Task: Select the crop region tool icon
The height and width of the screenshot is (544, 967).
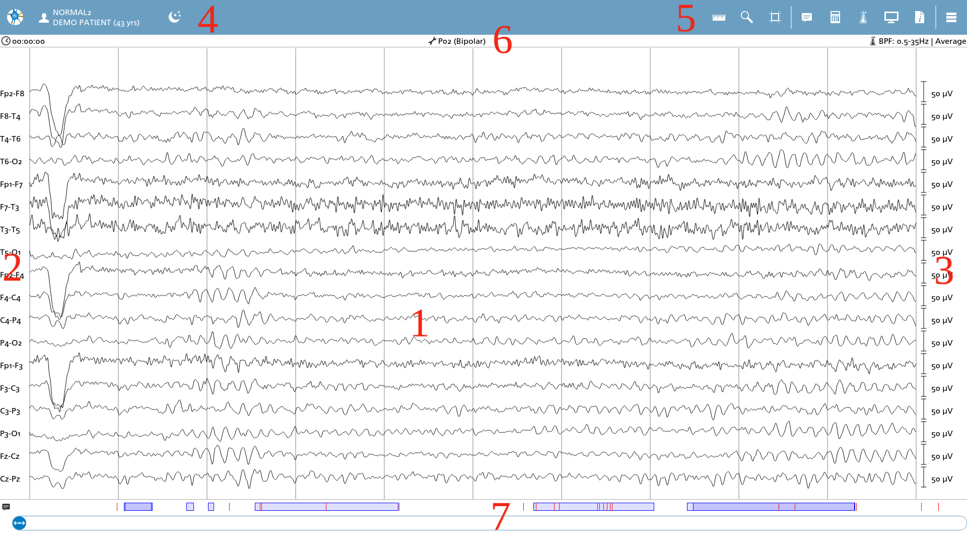Action: 775,18
